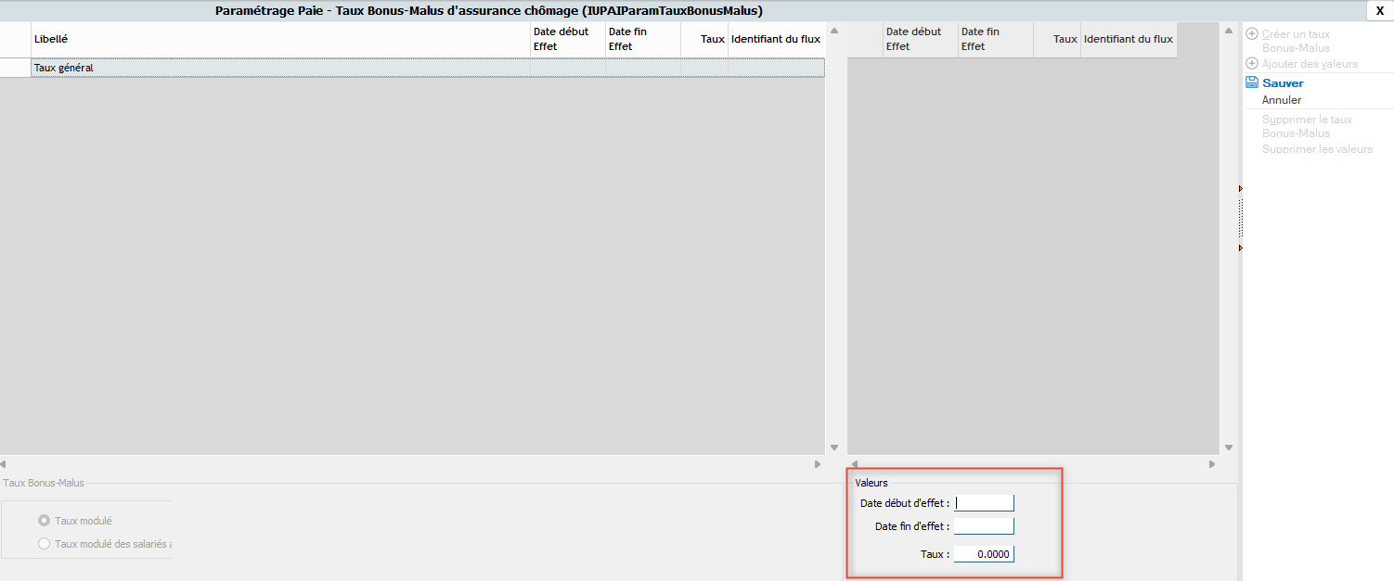The width and height of the screenshot is (1394, 581).
Task: Select the Taux modulé des salariés radio option
Action: 44,544
